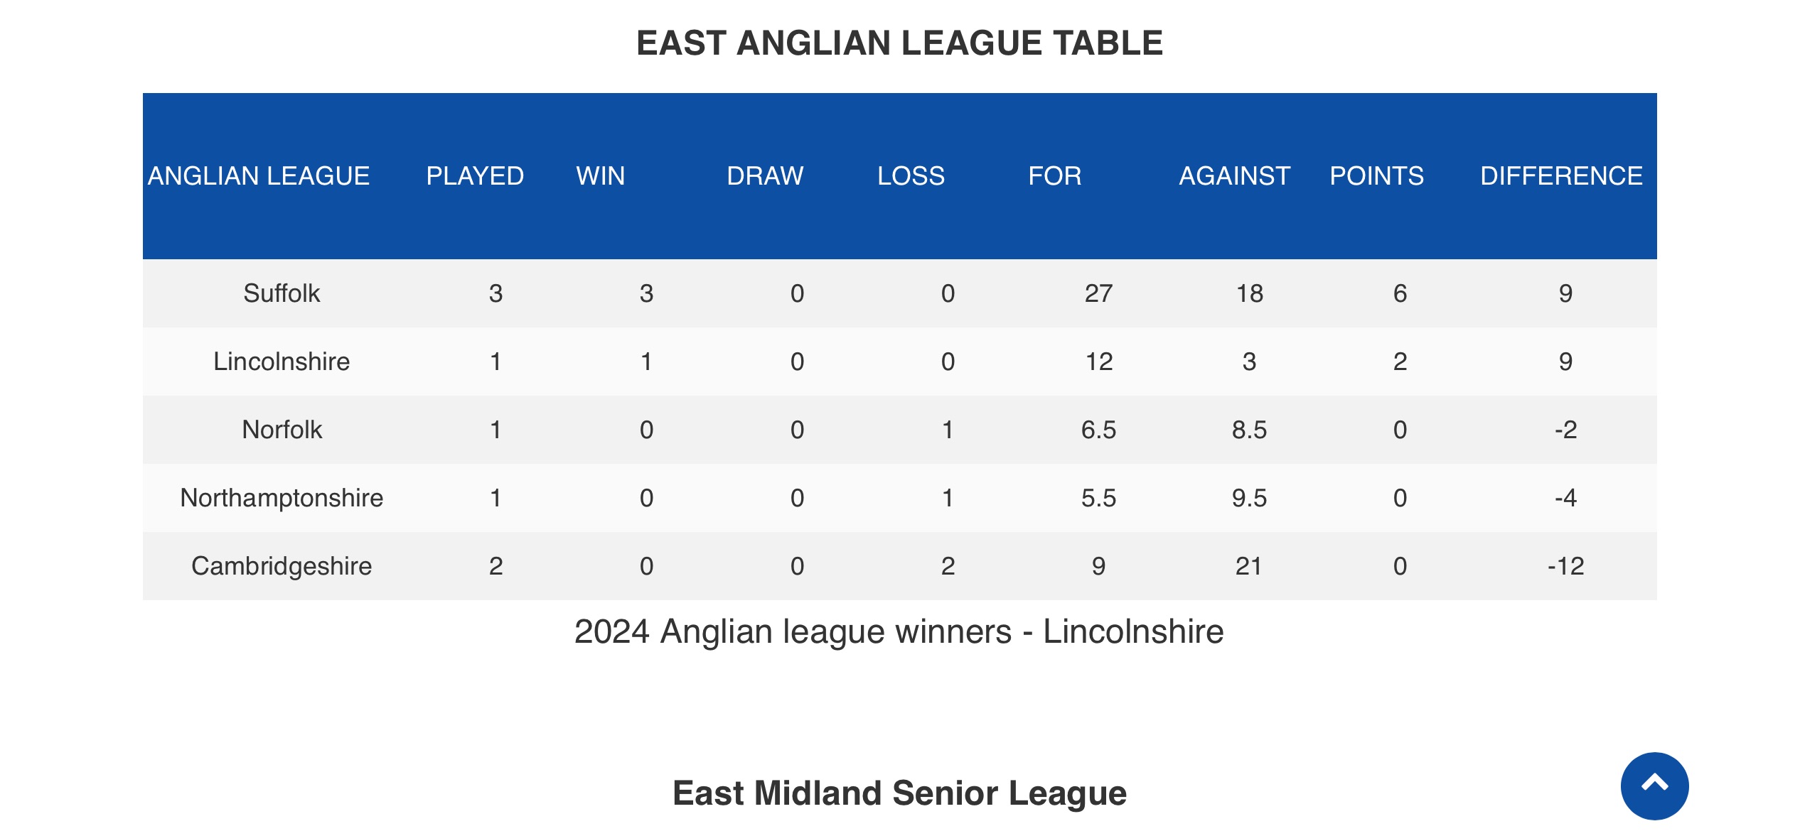The image size is (1800, 831).
Task: Click the Northamptonshire team name cell
Action: [x=282, y=498]
